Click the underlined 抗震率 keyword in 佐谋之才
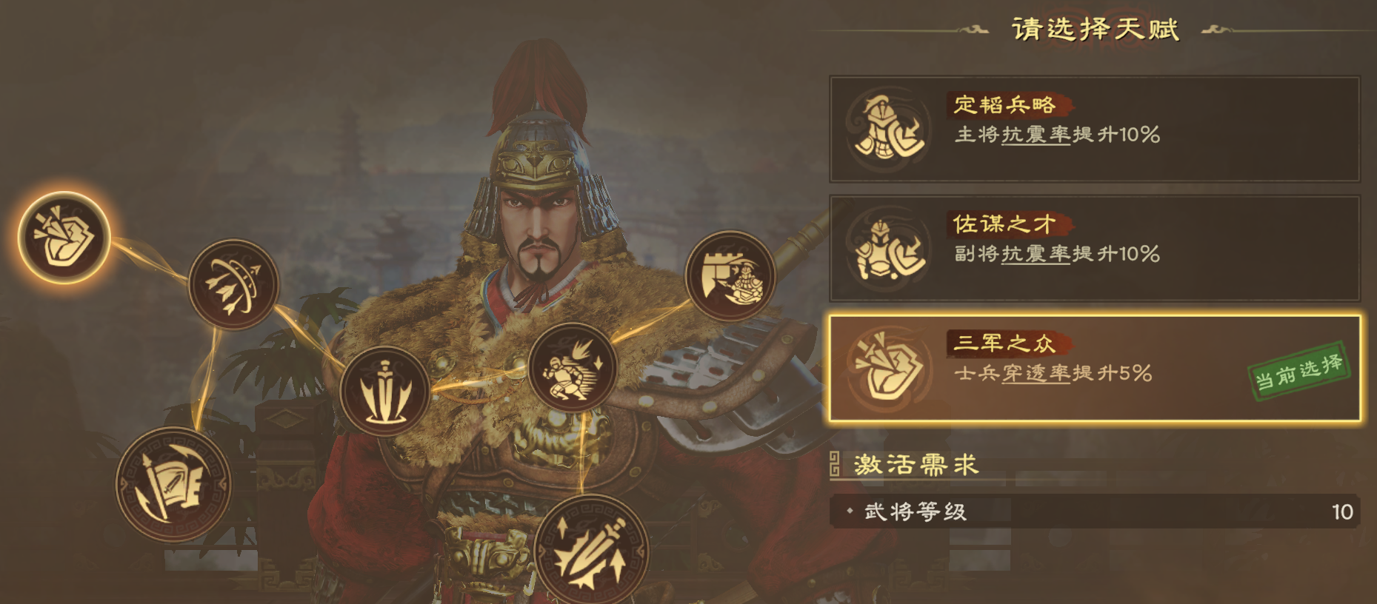 [1036, 254]
